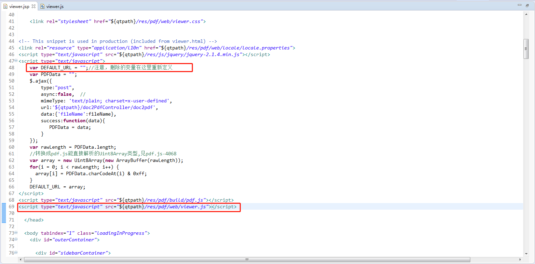The image size is (535, 264).
Task: Click line number 40 in the gutter
Action: coord(11,15)
